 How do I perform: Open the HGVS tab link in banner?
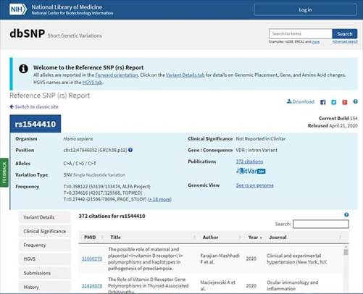click(x=92, y=83)
